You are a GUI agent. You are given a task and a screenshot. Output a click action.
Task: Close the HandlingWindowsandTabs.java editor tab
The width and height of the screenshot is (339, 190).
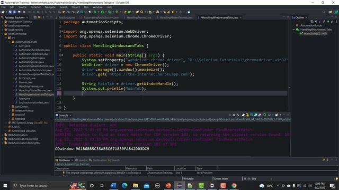(x=240, y=17)
